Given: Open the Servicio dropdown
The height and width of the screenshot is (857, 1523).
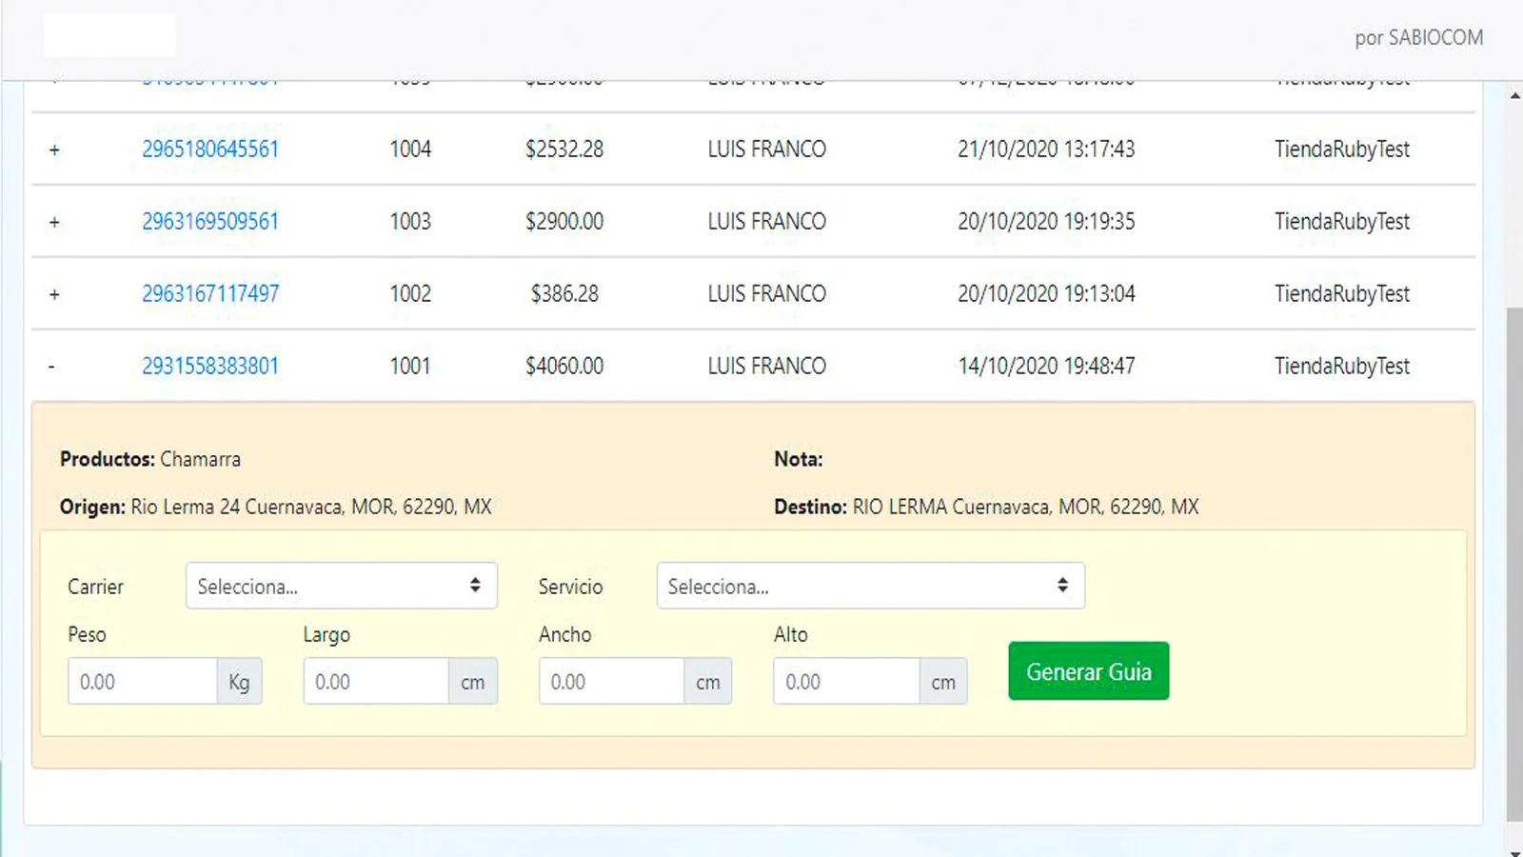Looking at the screenshot, I should 871,586.
